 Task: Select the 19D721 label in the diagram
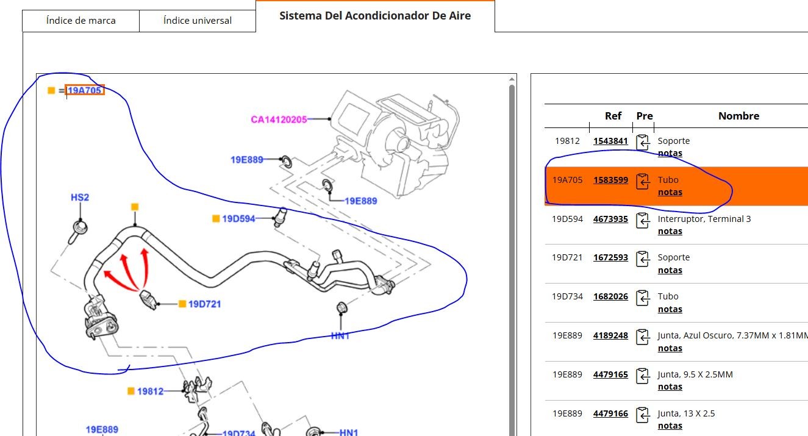[x=204, y=304]
